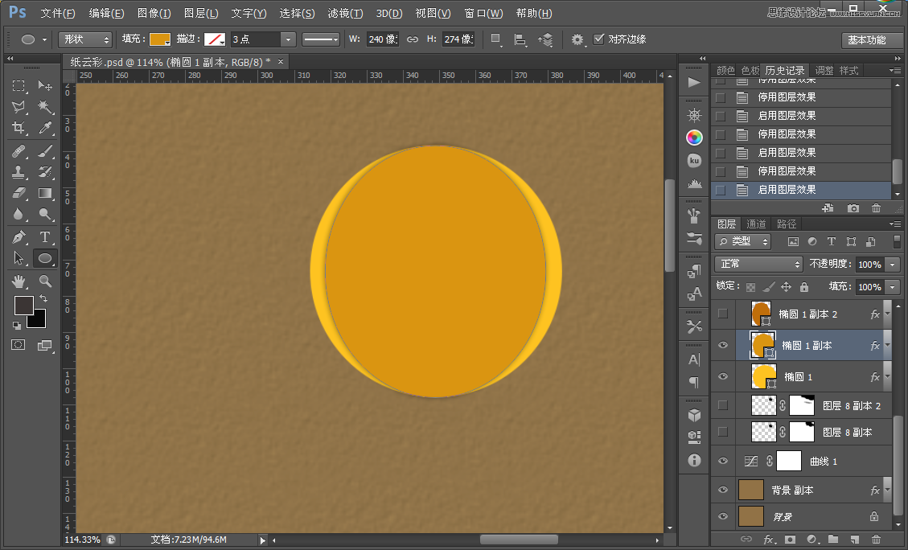
Task: Select the Pen tool
Action: coord(18,236)
